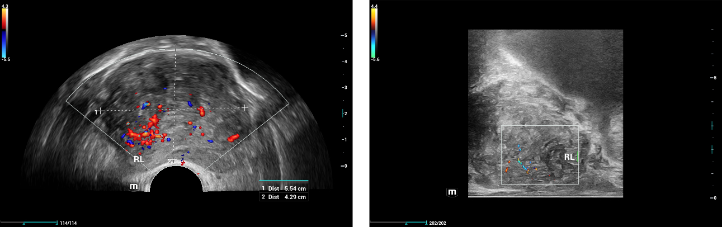Screen dimensions: 722x227
Task: Select the '1 Dist 5.54 cm' measurement row
Action: click(283, 188)
